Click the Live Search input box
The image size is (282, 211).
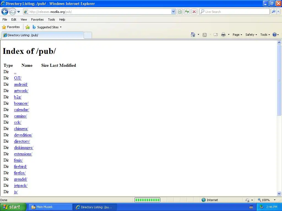point(235,12)
